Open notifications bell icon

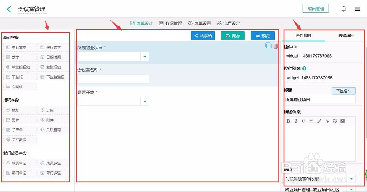pos(344,9)
